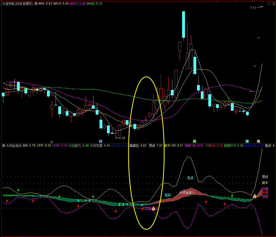Click the 疯牛 level label on right
This screenshot has height=237, width=276.
tap(265, 183)
